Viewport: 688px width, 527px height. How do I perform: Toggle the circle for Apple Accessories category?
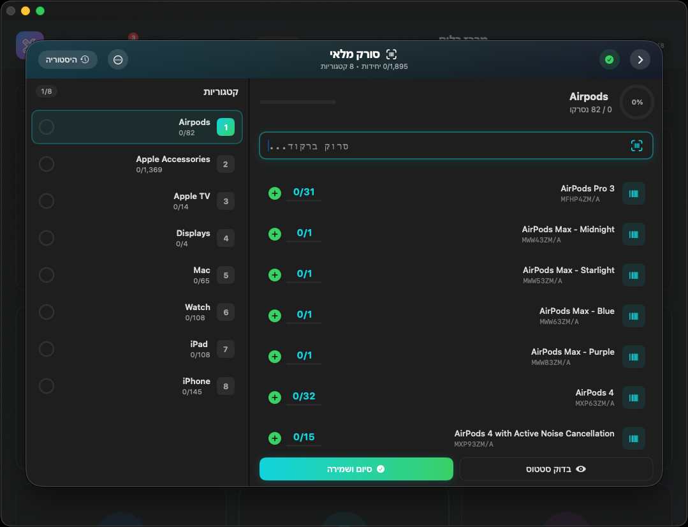click(47, 164)
